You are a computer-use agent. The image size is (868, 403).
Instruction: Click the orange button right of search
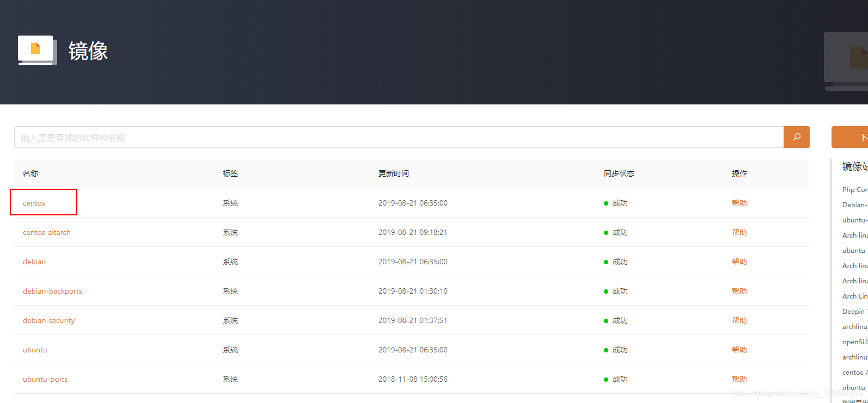[x=849, y=137]
